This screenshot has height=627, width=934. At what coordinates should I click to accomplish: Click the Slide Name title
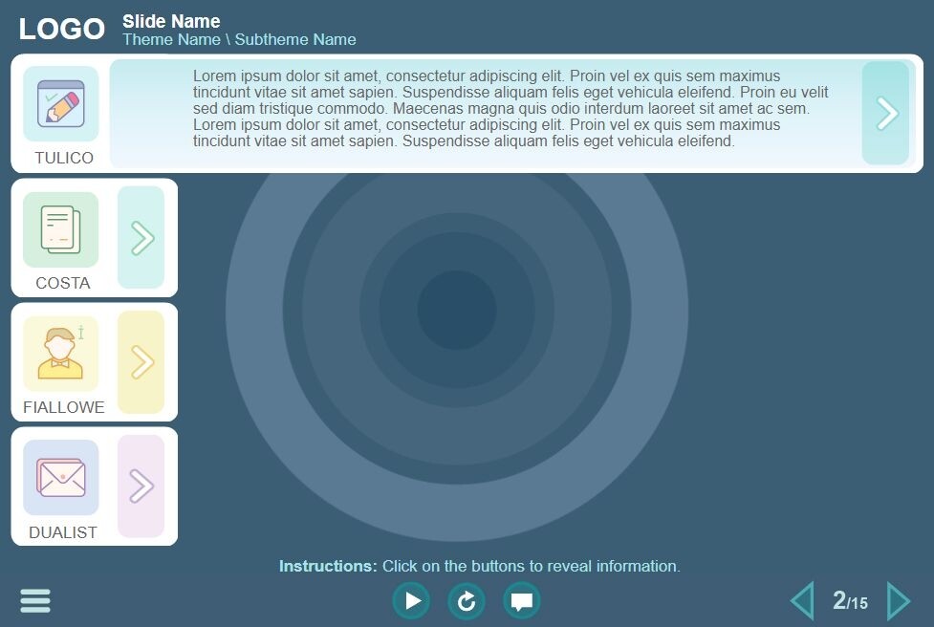171,21
